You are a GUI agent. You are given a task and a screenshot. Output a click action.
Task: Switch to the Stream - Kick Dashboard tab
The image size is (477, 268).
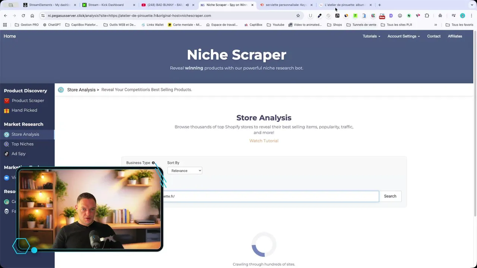click(x=108, y=5)
